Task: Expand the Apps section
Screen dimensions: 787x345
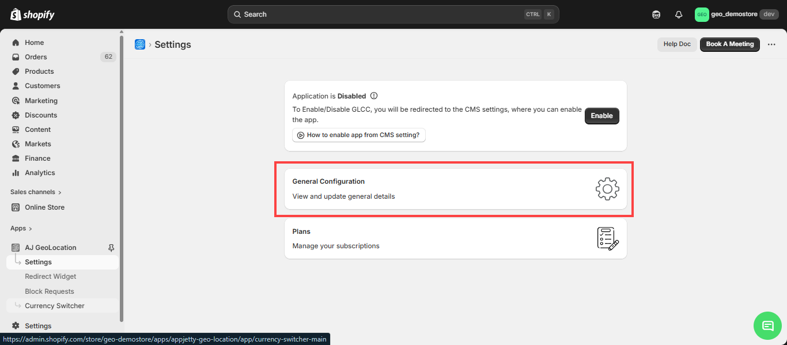Action: coord(21,229)
